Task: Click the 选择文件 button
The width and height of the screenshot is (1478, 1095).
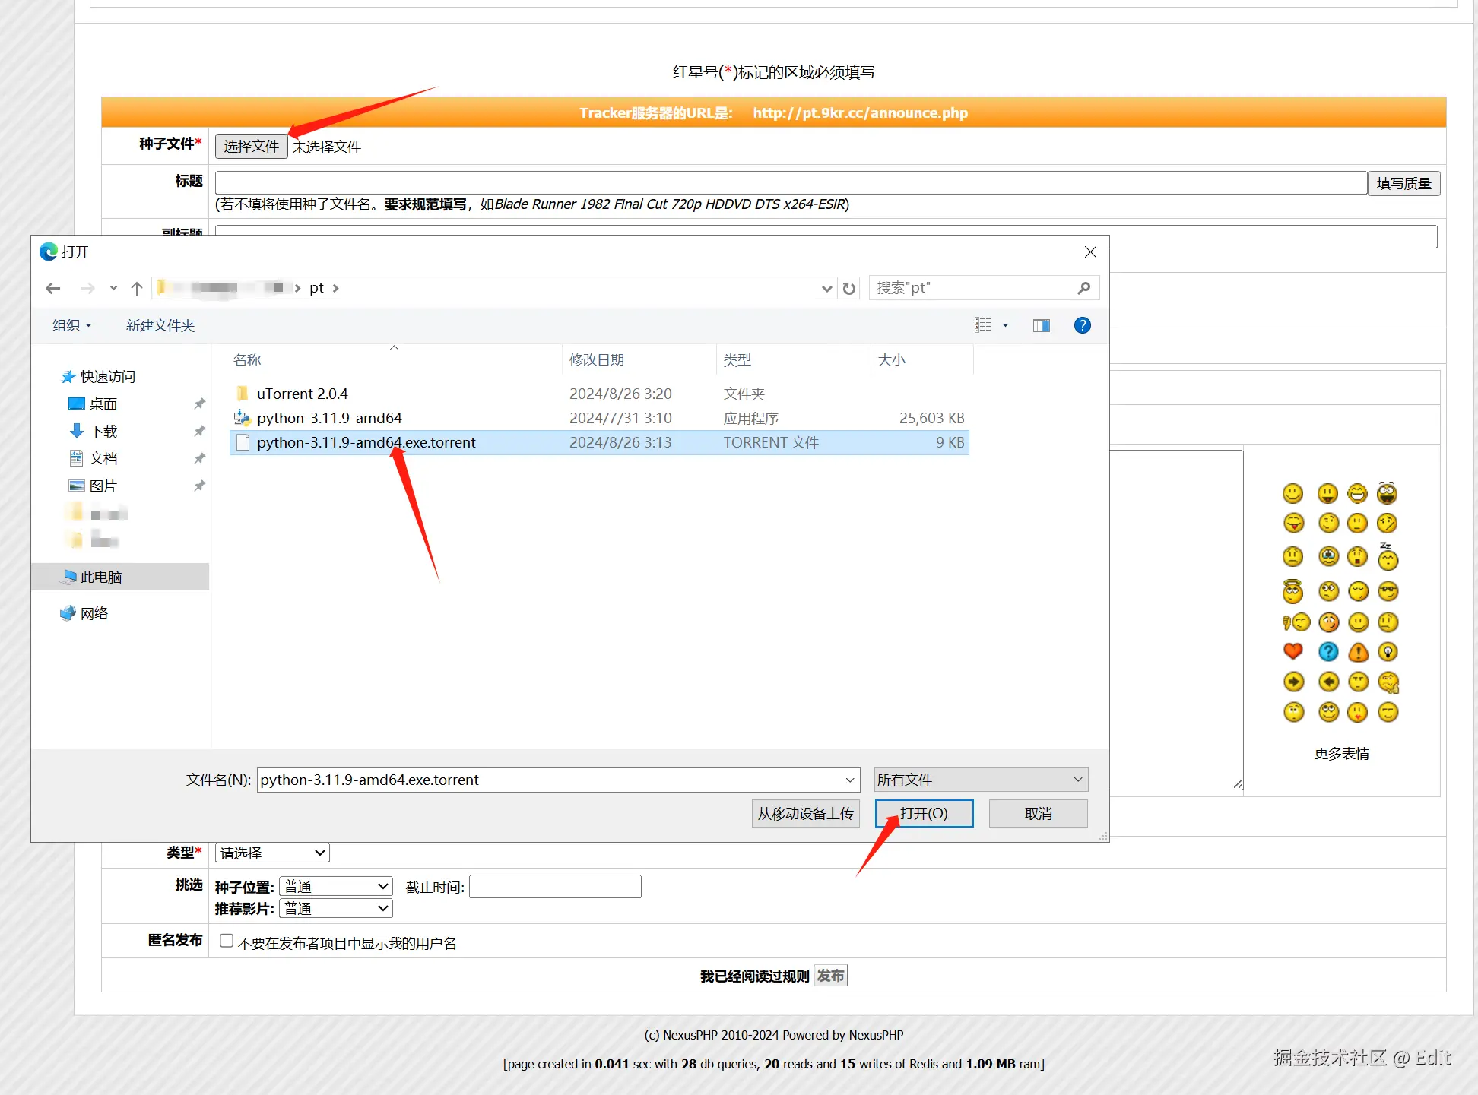Action: coord(251,146)
